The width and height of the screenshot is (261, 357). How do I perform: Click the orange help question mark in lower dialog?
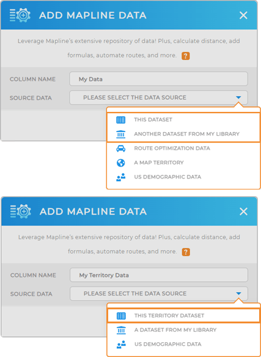[x=186, y=252]
